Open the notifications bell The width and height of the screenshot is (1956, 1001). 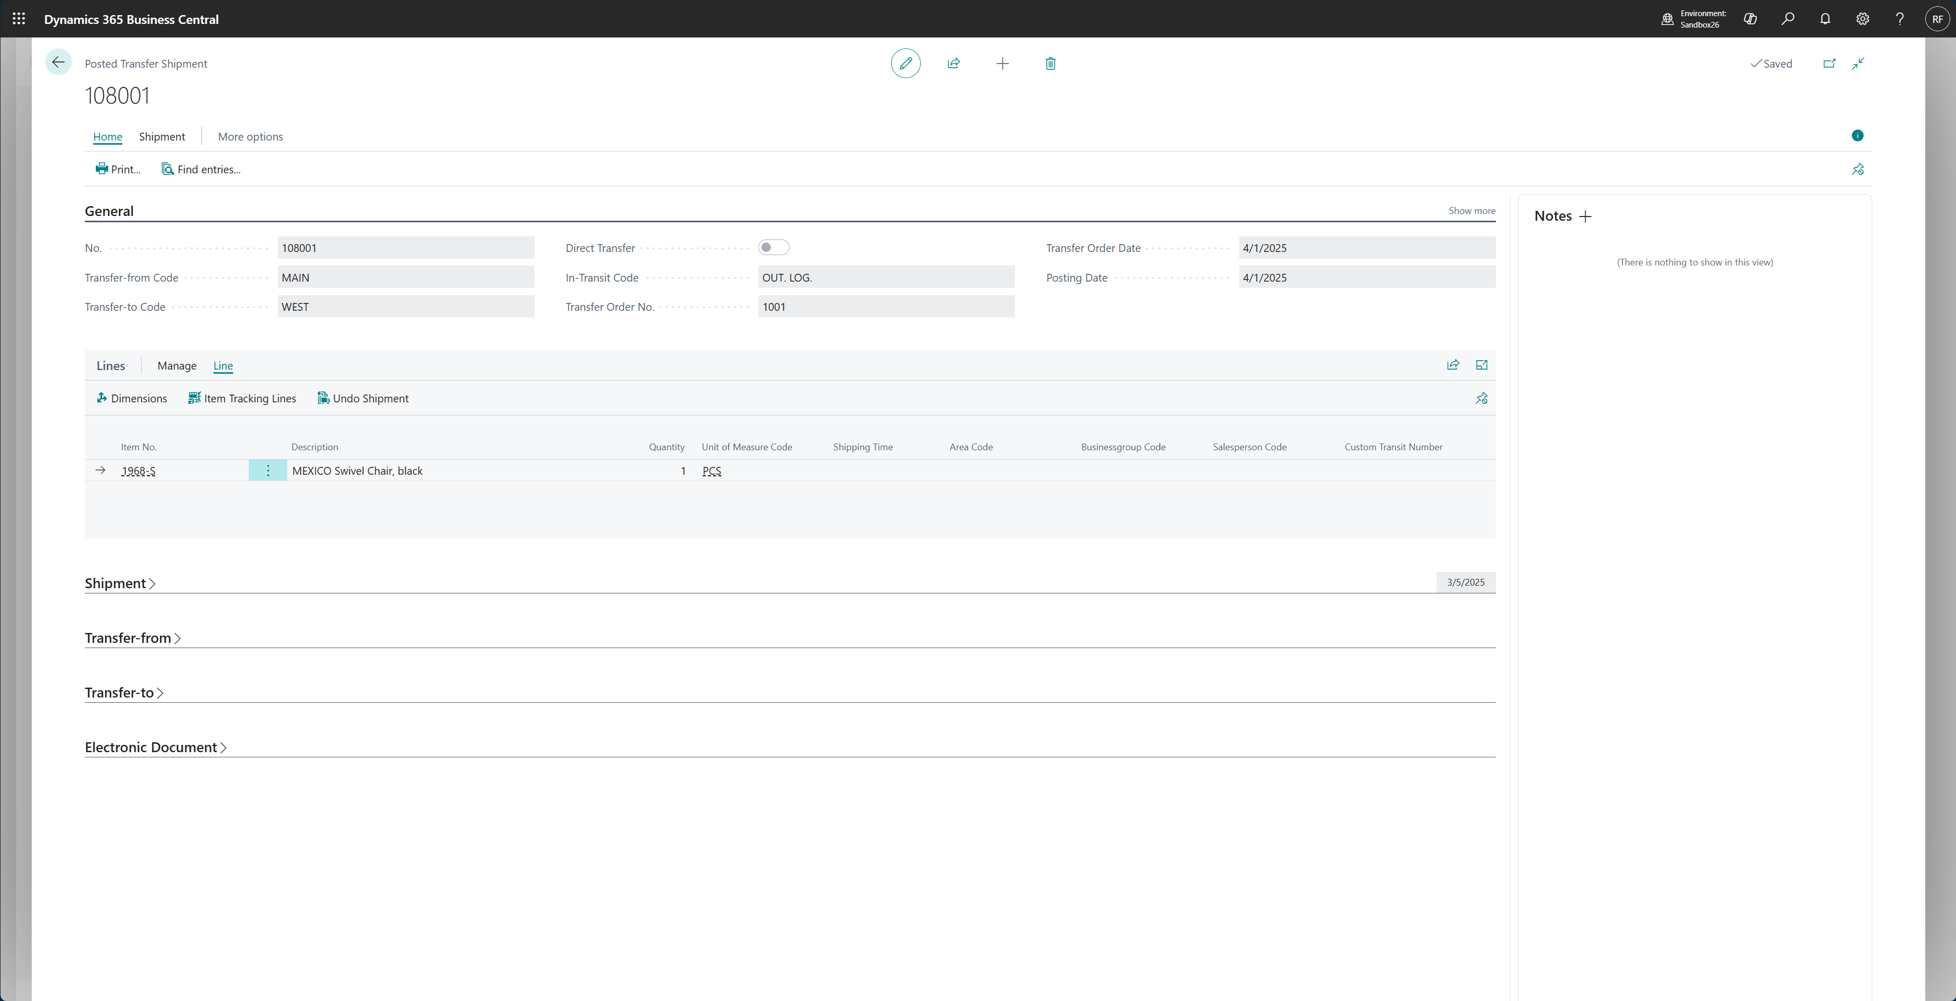[x=1825, y=19]
